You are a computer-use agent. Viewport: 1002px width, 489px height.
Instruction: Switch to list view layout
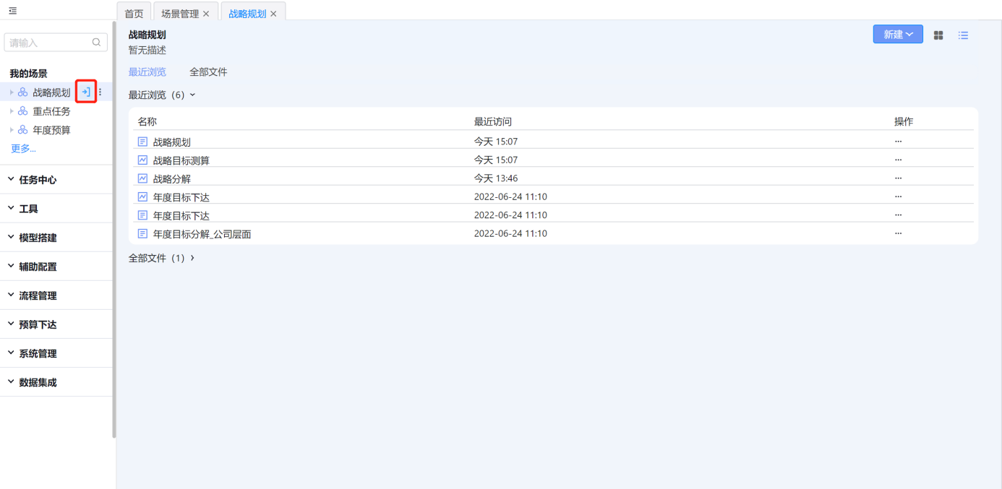[963, 35]
